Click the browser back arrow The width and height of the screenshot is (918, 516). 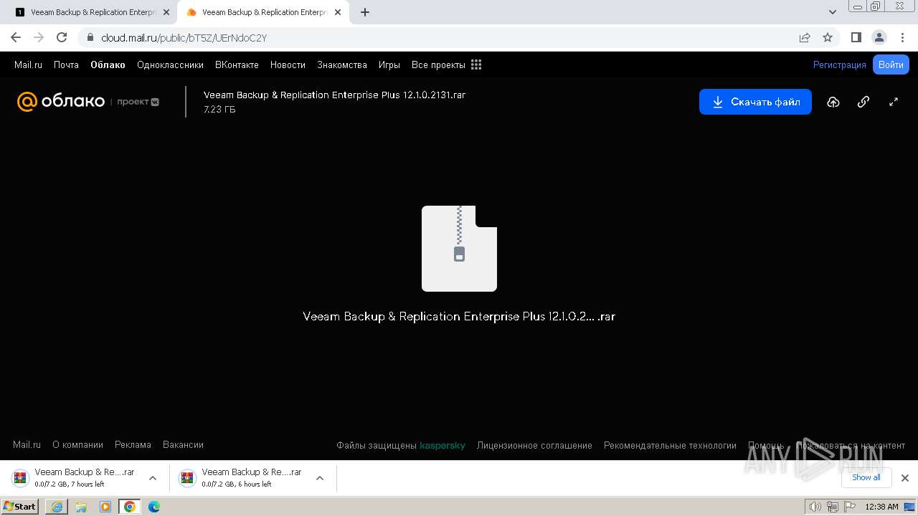click(x=16, y=37)
